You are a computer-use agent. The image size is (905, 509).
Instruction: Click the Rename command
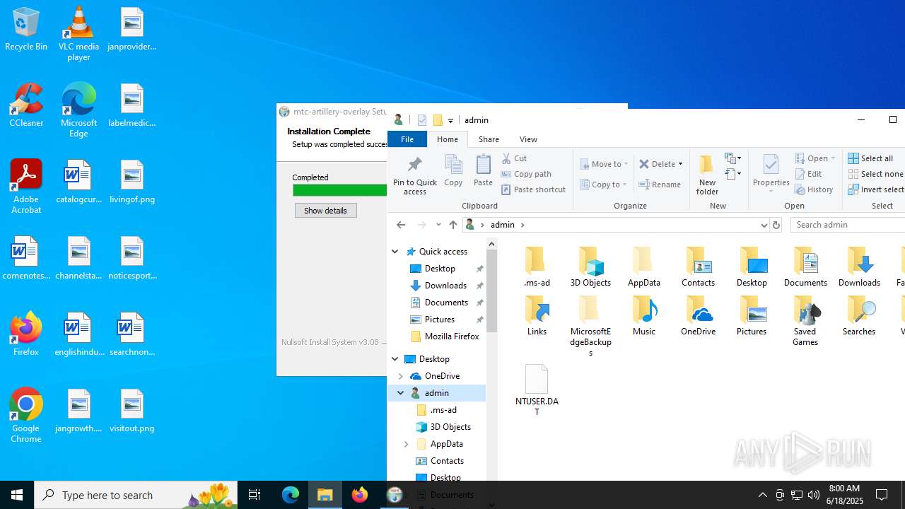660,185
